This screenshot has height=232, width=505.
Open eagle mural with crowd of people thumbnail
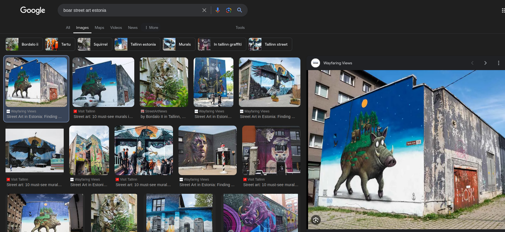point(144,150)
